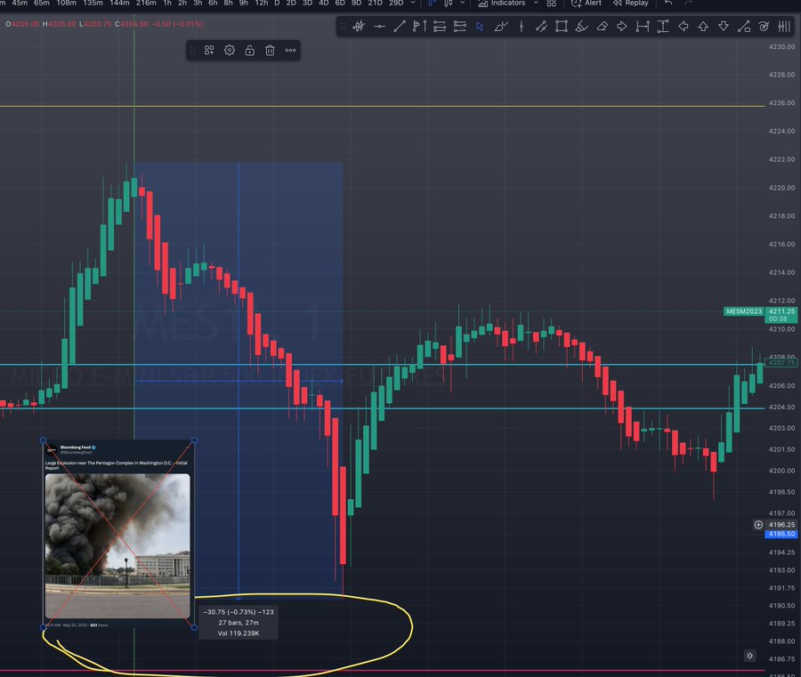Select the left arrow marker tool
801x677 pixels.
click(683, 27)
